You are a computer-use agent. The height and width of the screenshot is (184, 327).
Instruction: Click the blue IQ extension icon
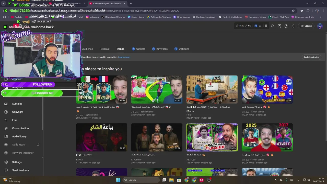click(255, 26)
